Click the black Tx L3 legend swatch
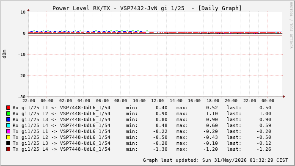This screenshot has width=295, height=166. point(8,143)
